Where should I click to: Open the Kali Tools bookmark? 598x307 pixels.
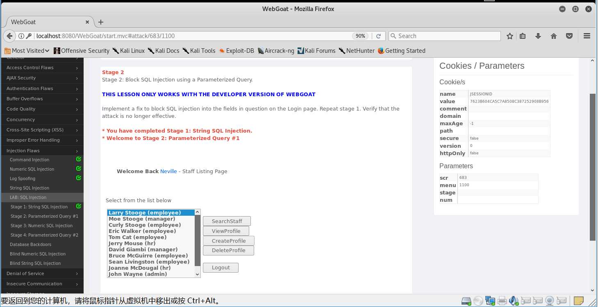click(199, 51)
